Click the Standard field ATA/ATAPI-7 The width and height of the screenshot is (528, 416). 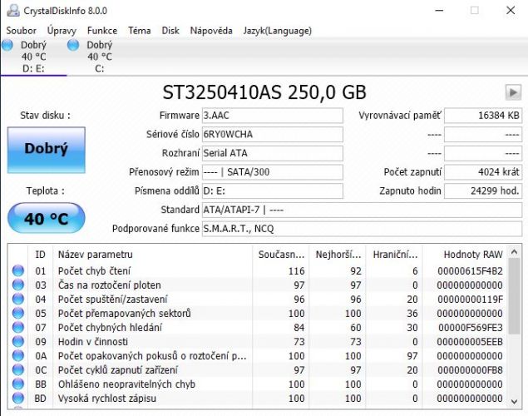362,210
